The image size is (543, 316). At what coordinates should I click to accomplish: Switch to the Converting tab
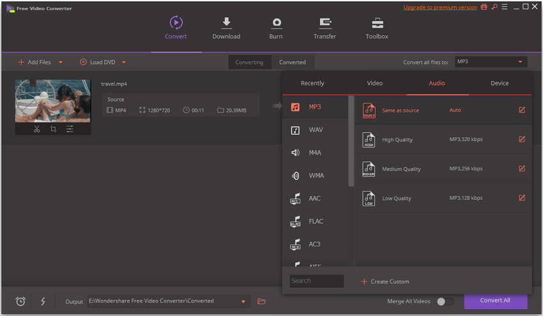tap(249, 63)
